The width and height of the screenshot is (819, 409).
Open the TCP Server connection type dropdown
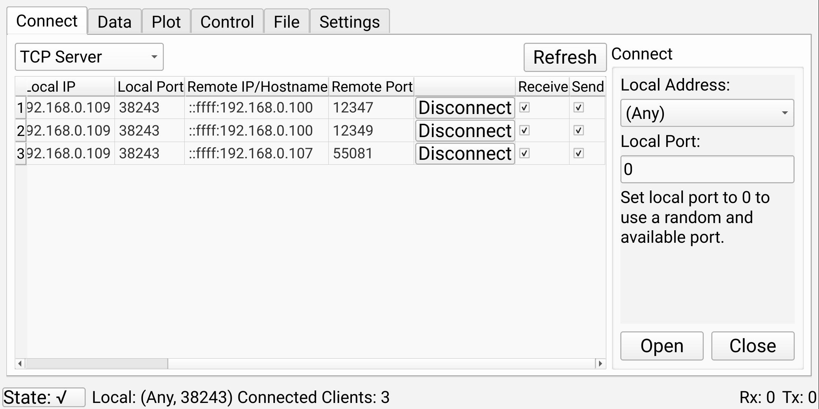pos(89,57)
